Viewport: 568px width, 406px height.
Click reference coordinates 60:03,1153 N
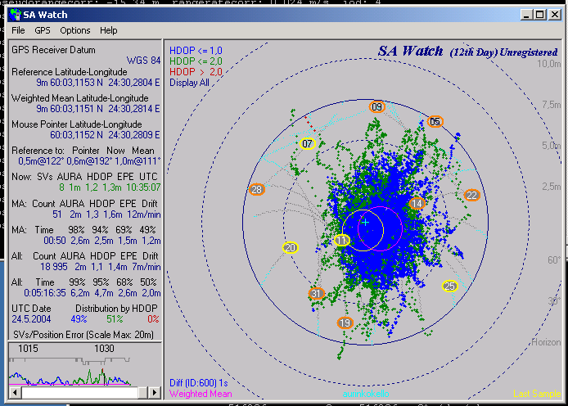click(76, 83)
